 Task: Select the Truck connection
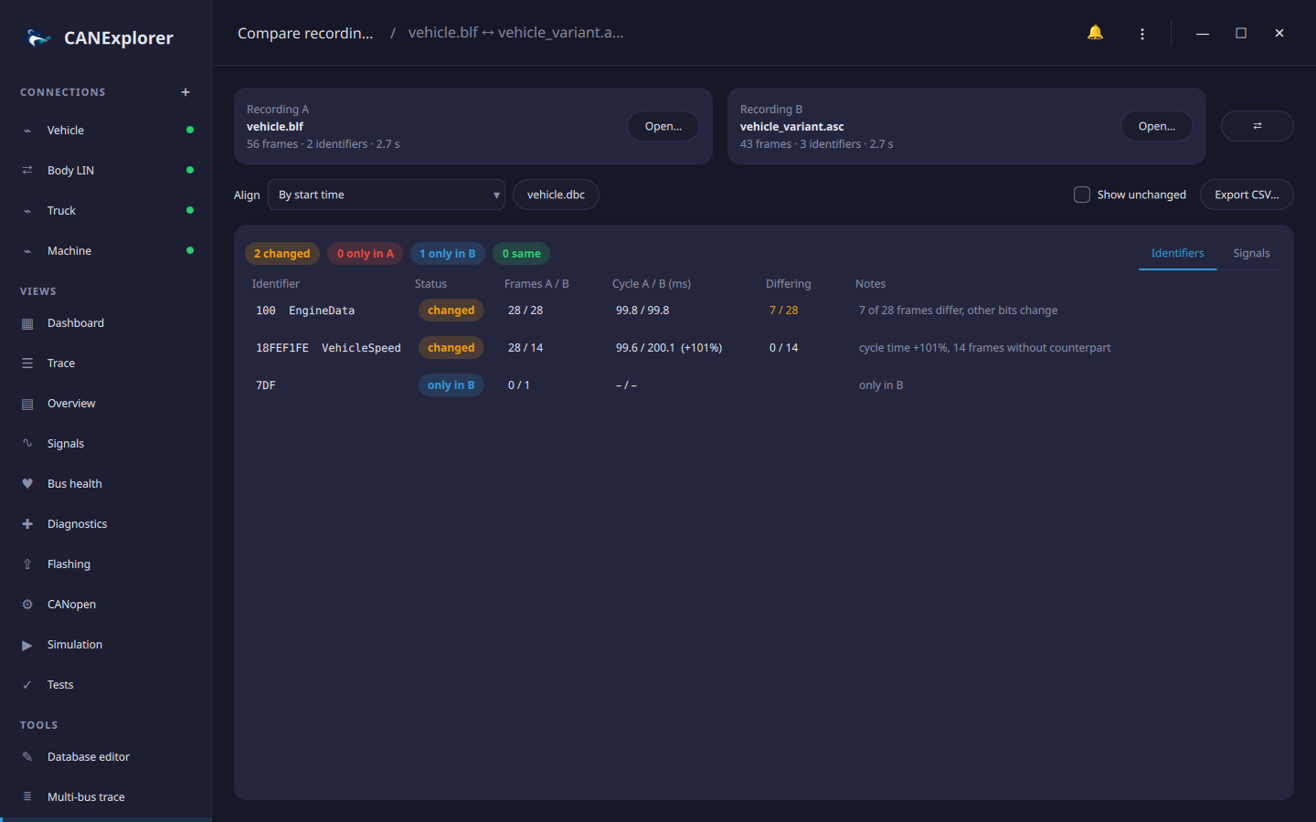pos(106,211)
